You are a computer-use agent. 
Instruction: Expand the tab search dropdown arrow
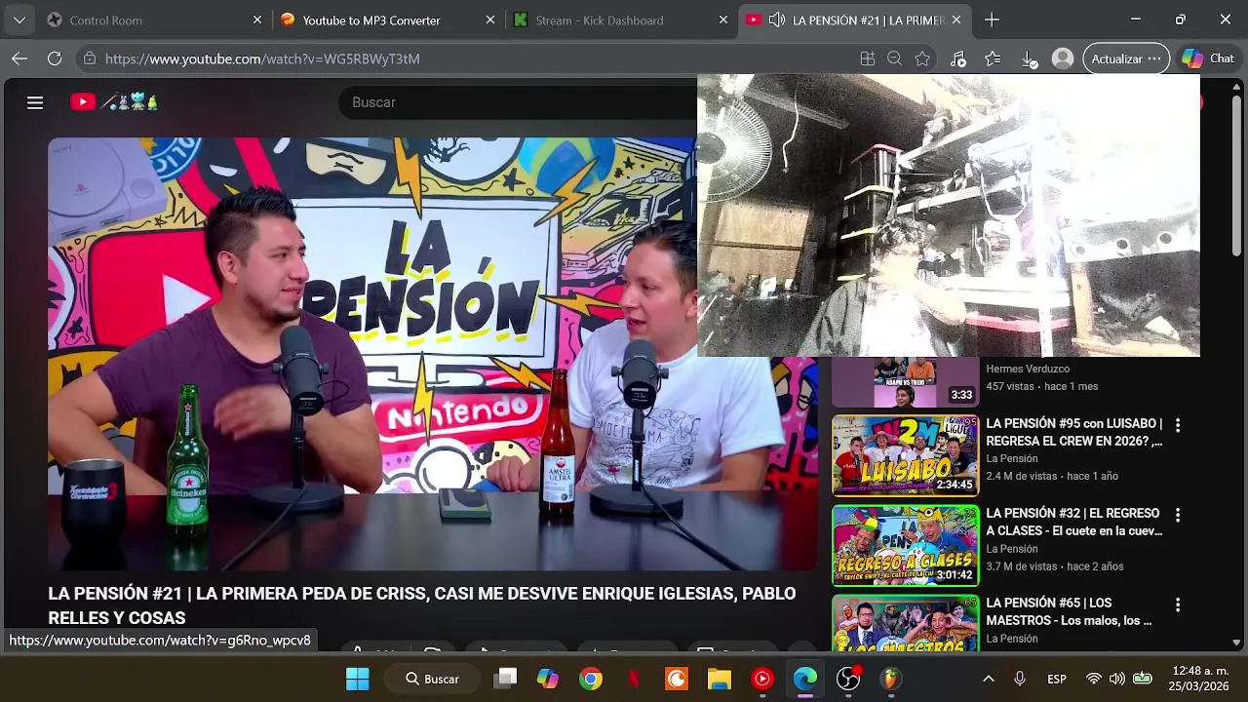(x=19, y=19)
